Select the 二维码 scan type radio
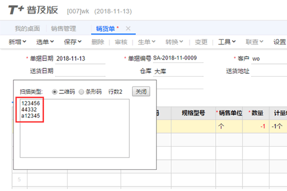 (x=54, y=91)
